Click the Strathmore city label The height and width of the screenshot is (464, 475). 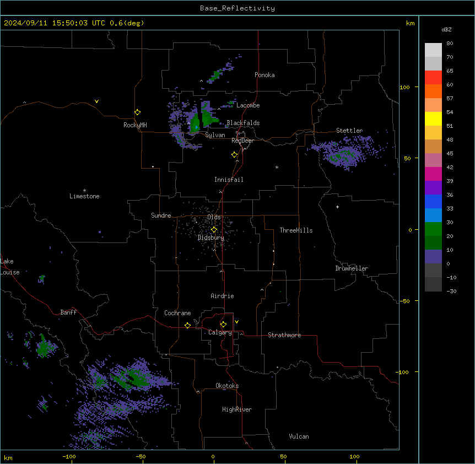284,335
